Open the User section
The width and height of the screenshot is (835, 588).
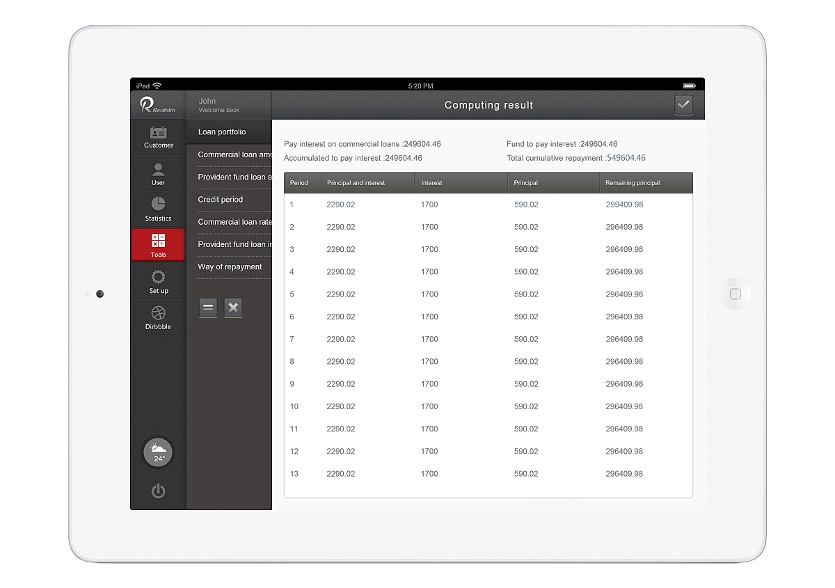pos(158,174)
